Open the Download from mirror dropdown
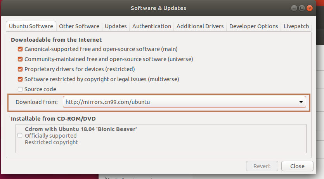Viewport: 324px width, 179px height. click(184, 102)
